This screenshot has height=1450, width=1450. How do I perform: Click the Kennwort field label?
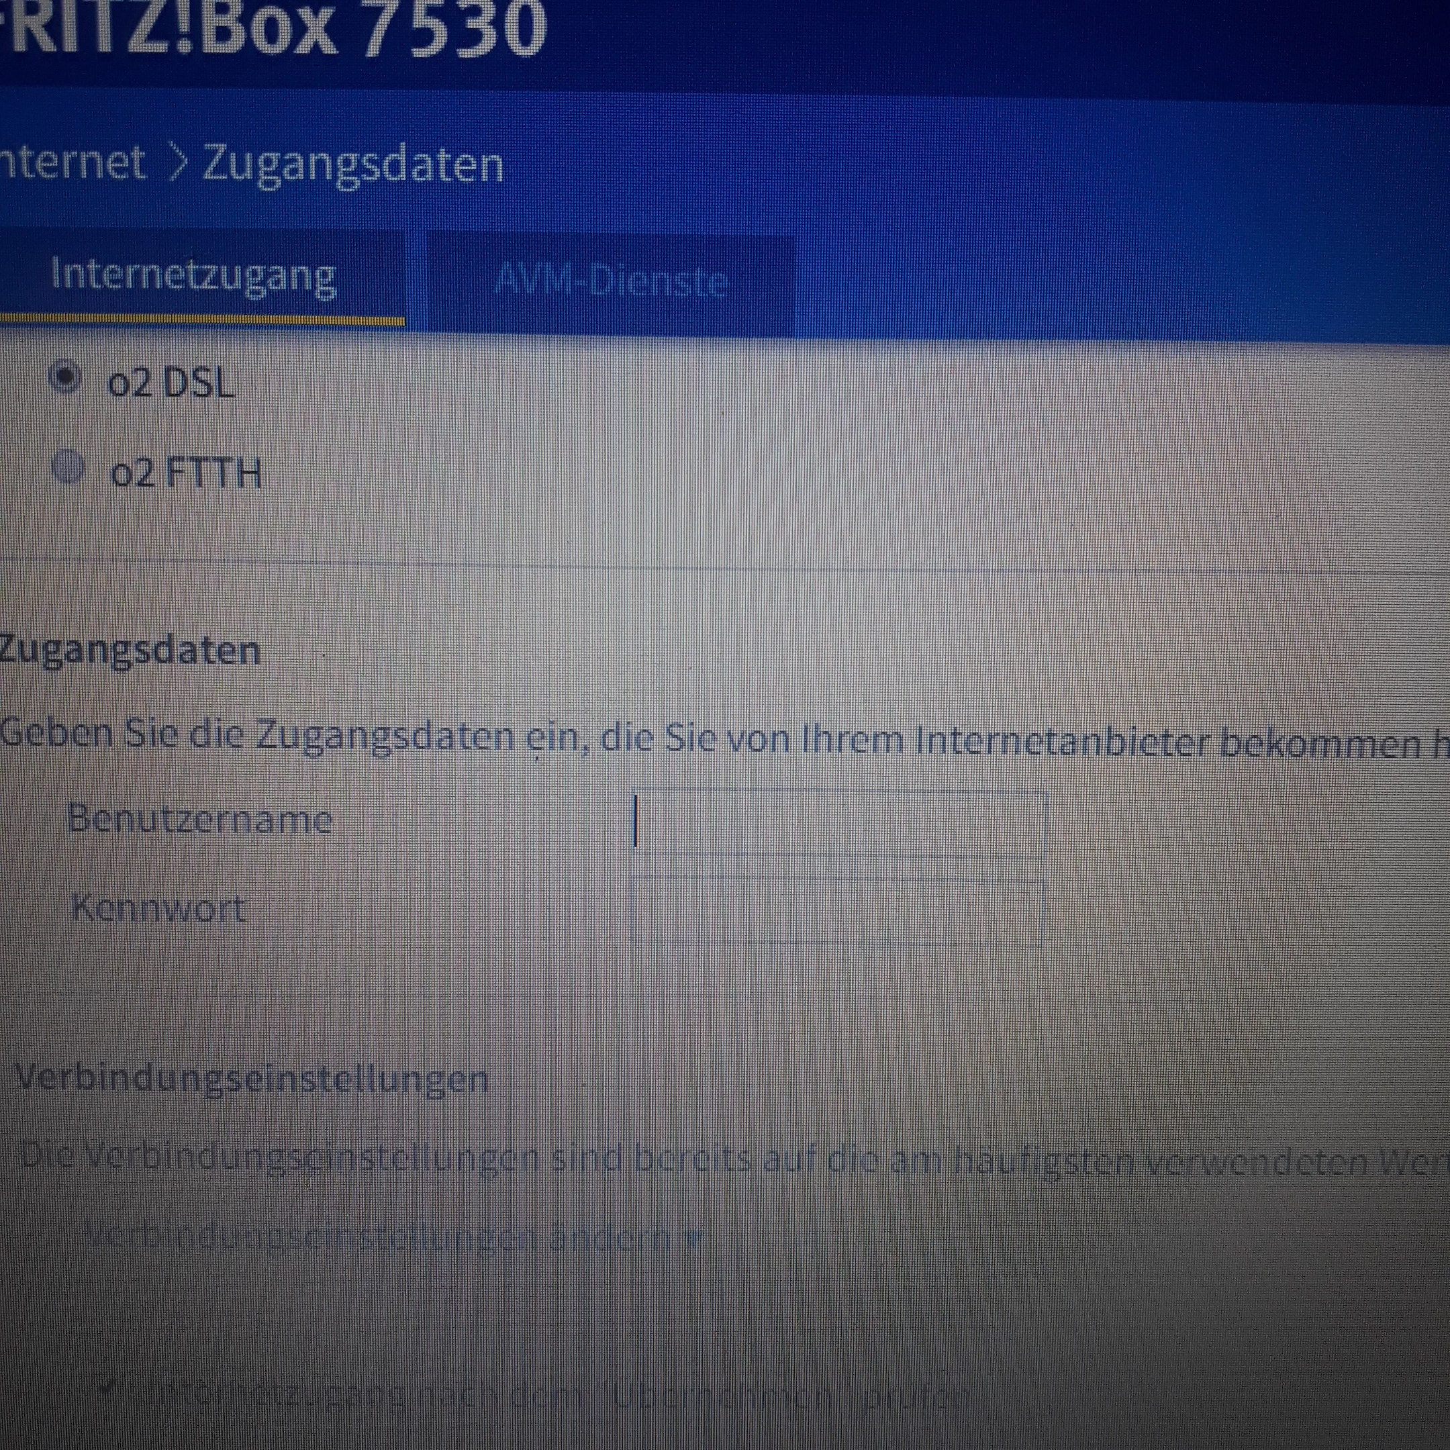tap(158, 909)
